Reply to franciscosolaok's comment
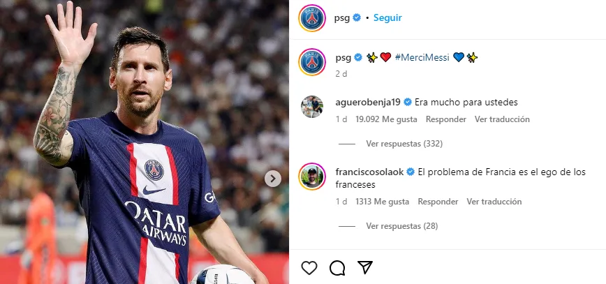Screen dimensions: 606x284 coord(438,202)
